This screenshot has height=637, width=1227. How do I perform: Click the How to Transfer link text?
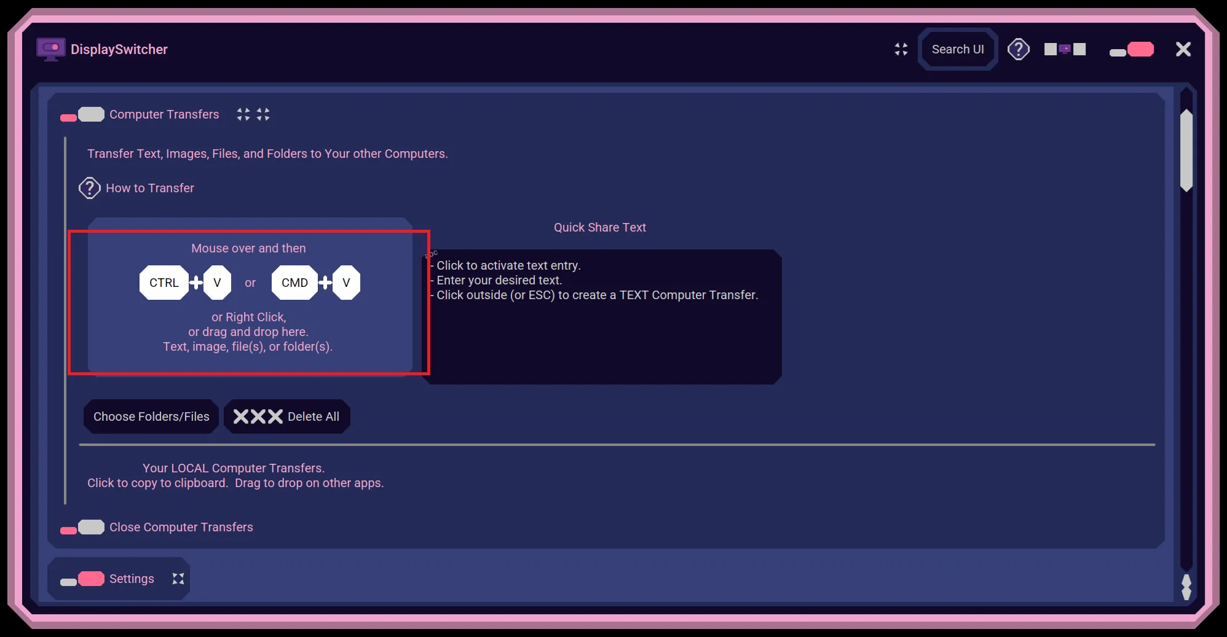tap(150, 188)
